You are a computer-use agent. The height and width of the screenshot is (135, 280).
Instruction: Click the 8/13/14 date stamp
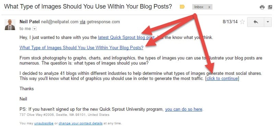tap(230, 22)
